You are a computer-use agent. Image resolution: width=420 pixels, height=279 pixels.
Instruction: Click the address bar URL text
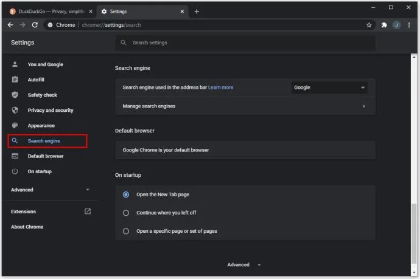111,25
